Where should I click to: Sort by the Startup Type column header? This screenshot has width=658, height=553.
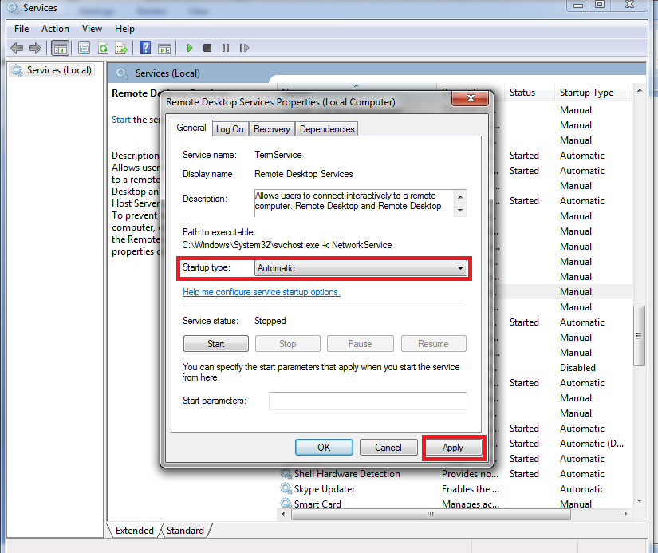[592, 93]
